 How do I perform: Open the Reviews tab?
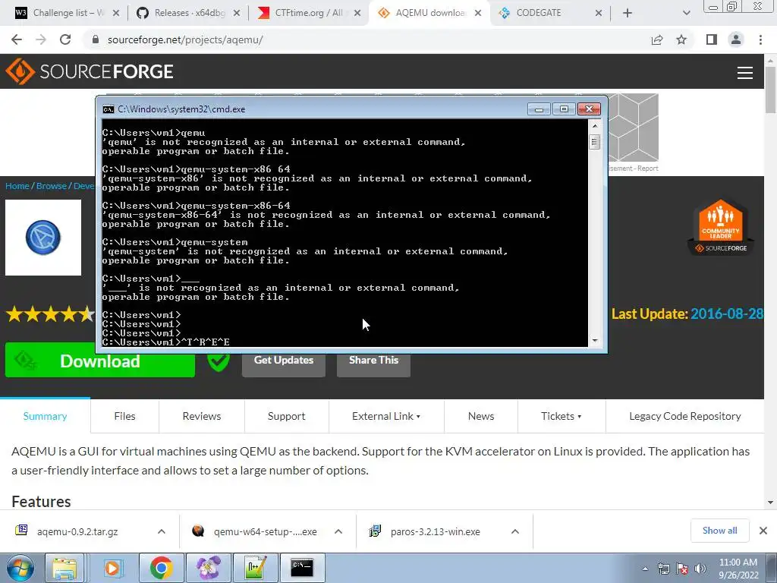pyautogui.click(x=202, y=416)
